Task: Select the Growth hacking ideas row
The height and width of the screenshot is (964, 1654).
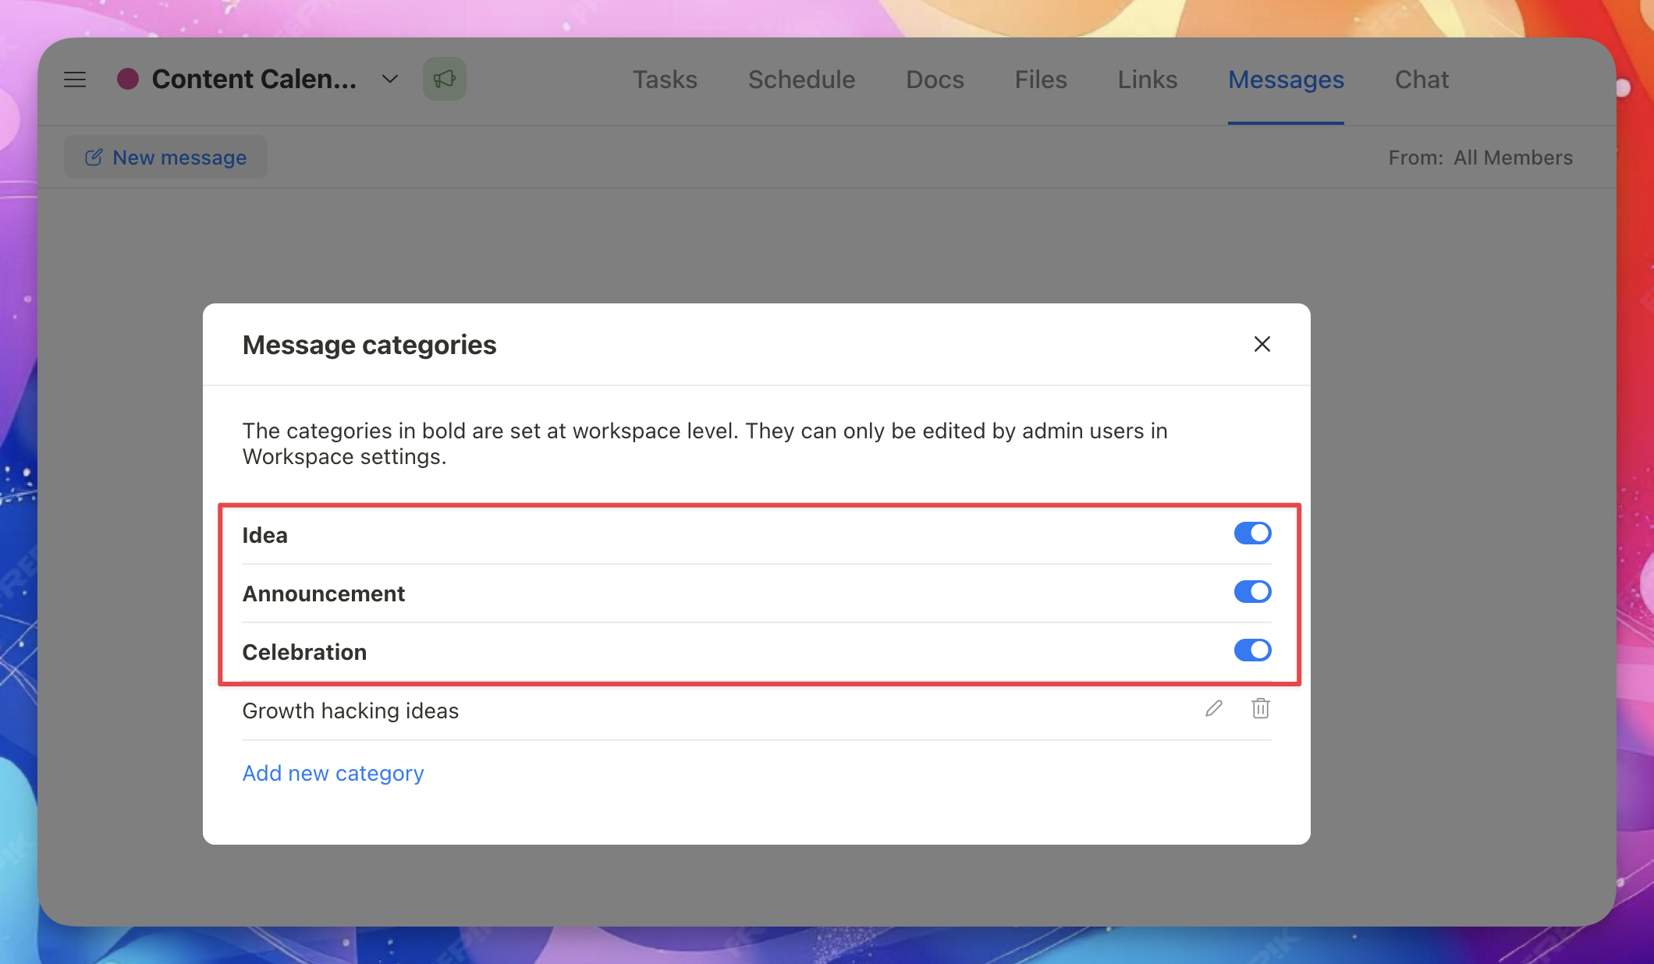Action: point(350,711)
